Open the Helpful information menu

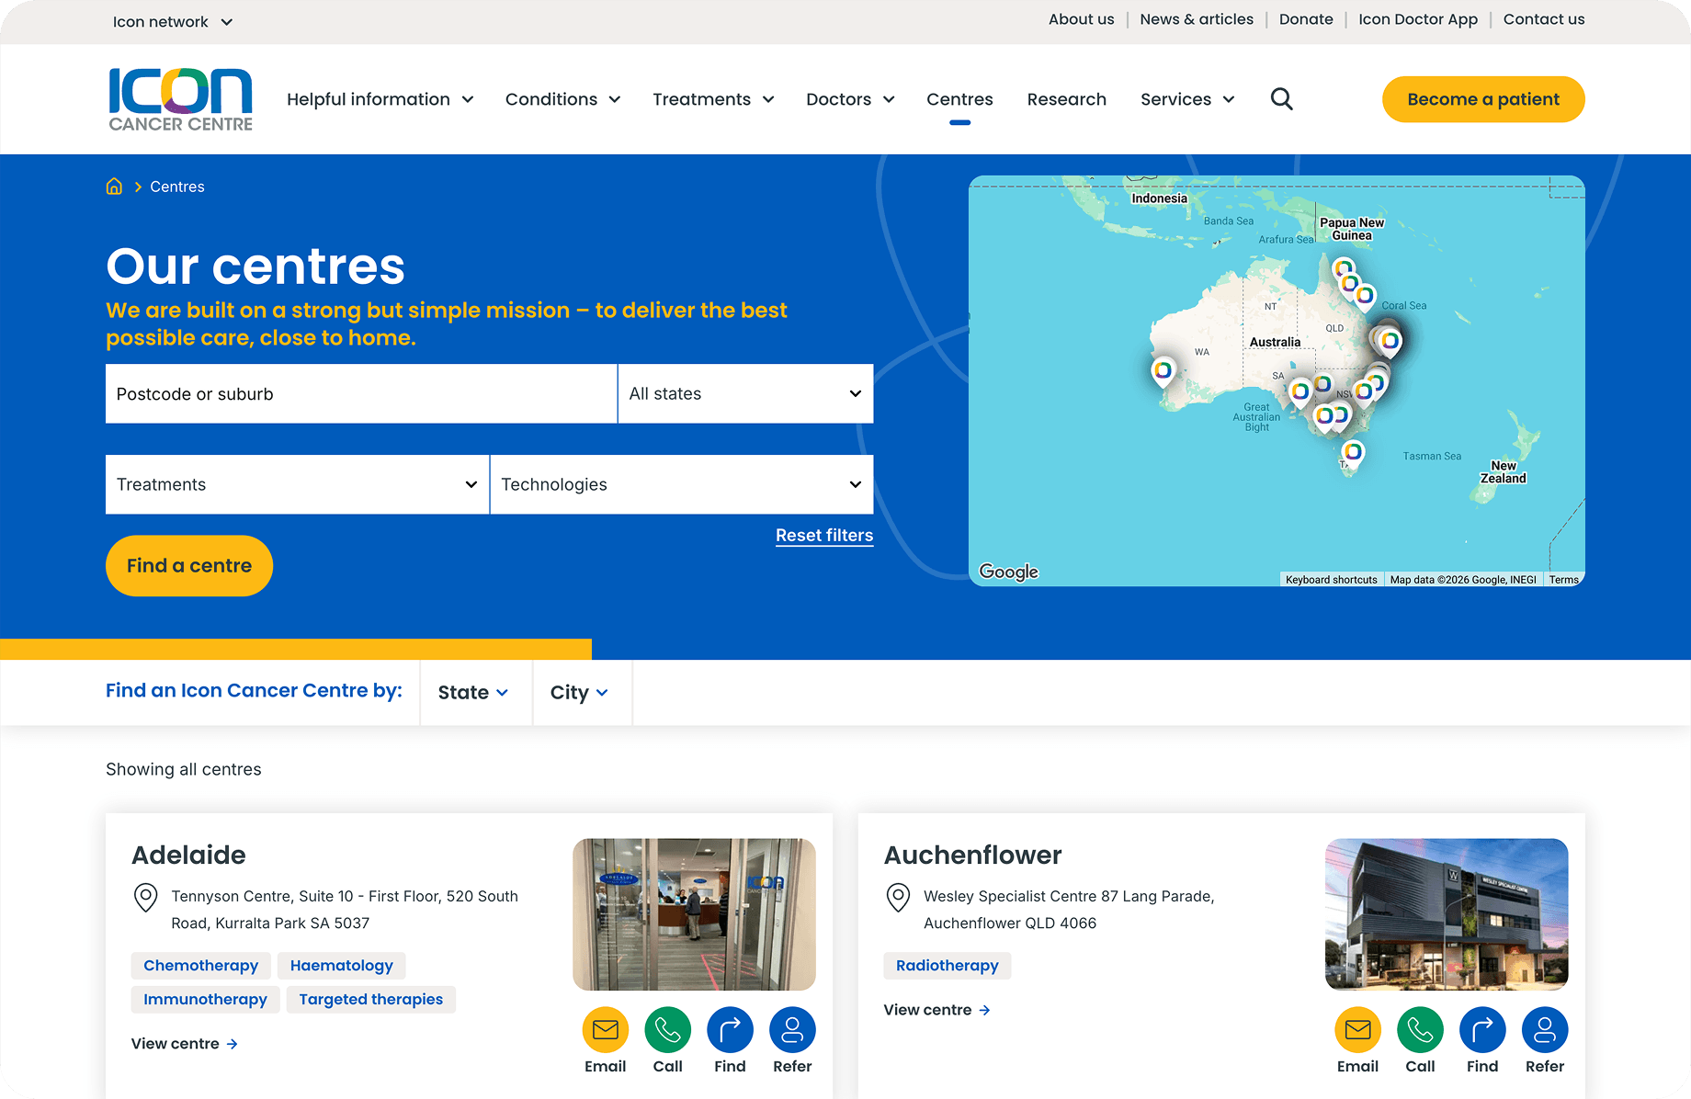(x=380, y=99)
